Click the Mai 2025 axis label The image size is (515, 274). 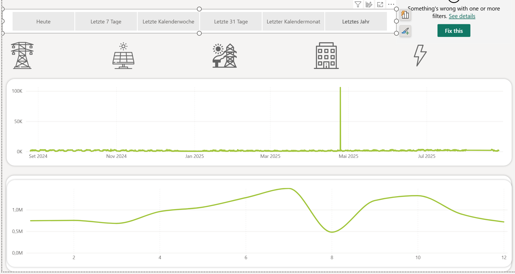tap(348, 156)
